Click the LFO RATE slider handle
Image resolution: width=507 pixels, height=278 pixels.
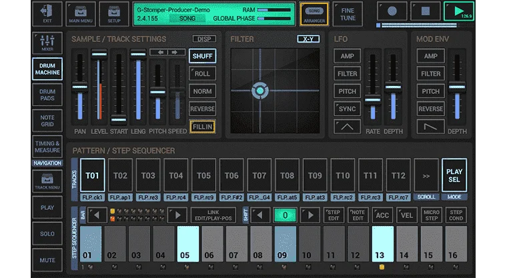[372, 100]
